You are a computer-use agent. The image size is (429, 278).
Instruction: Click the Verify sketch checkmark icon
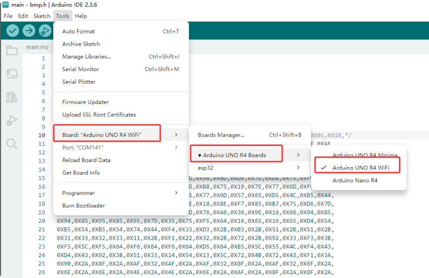tap(12, 31)
